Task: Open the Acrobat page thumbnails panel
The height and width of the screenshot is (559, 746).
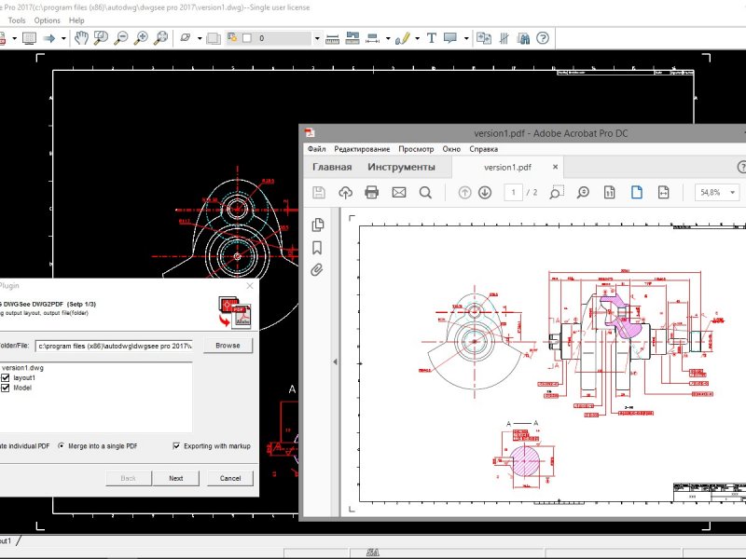Action: [x=318, y=225]
